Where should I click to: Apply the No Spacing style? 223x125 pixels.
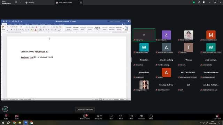click(76, 28)
